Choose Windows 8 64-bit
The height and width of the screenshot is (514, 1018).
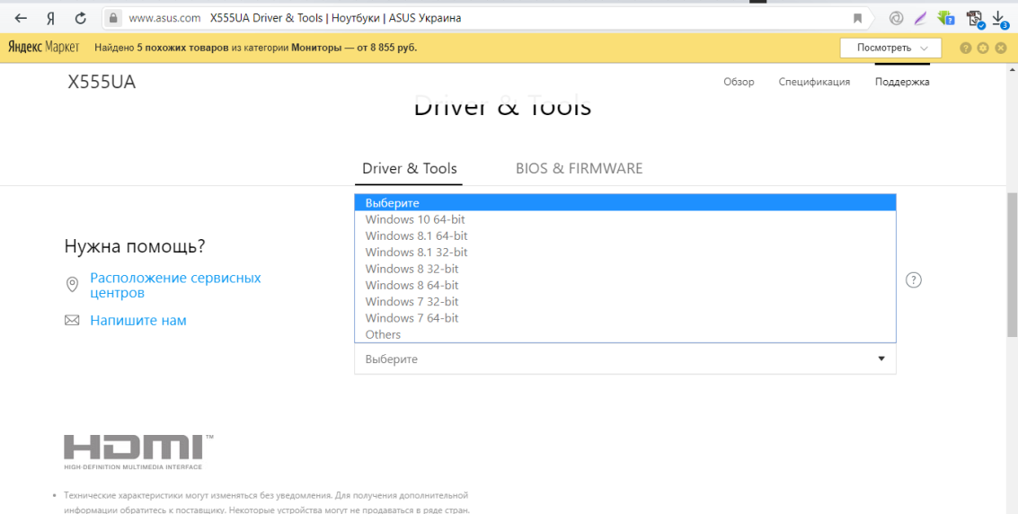click(625, 285)
